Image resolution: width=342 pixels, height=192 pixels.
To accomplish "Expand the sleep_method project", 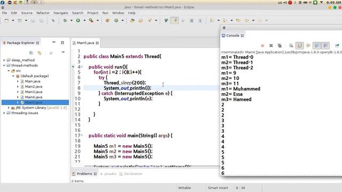I will [4, 60].
